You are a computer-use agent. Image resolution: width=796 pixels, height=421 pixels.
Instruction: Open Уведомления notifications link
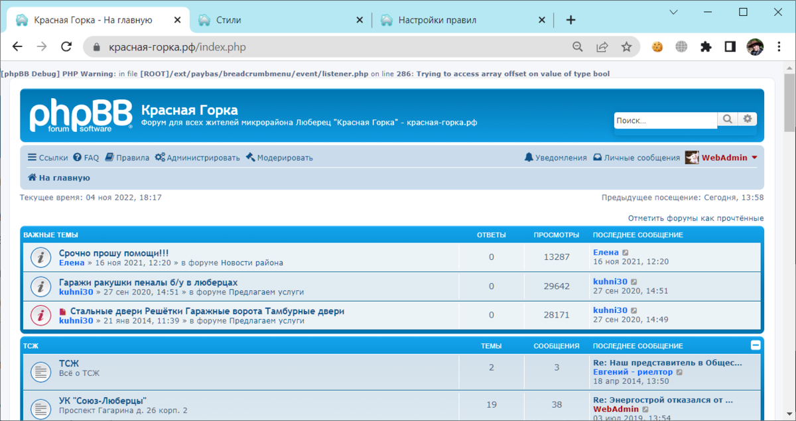555,158
